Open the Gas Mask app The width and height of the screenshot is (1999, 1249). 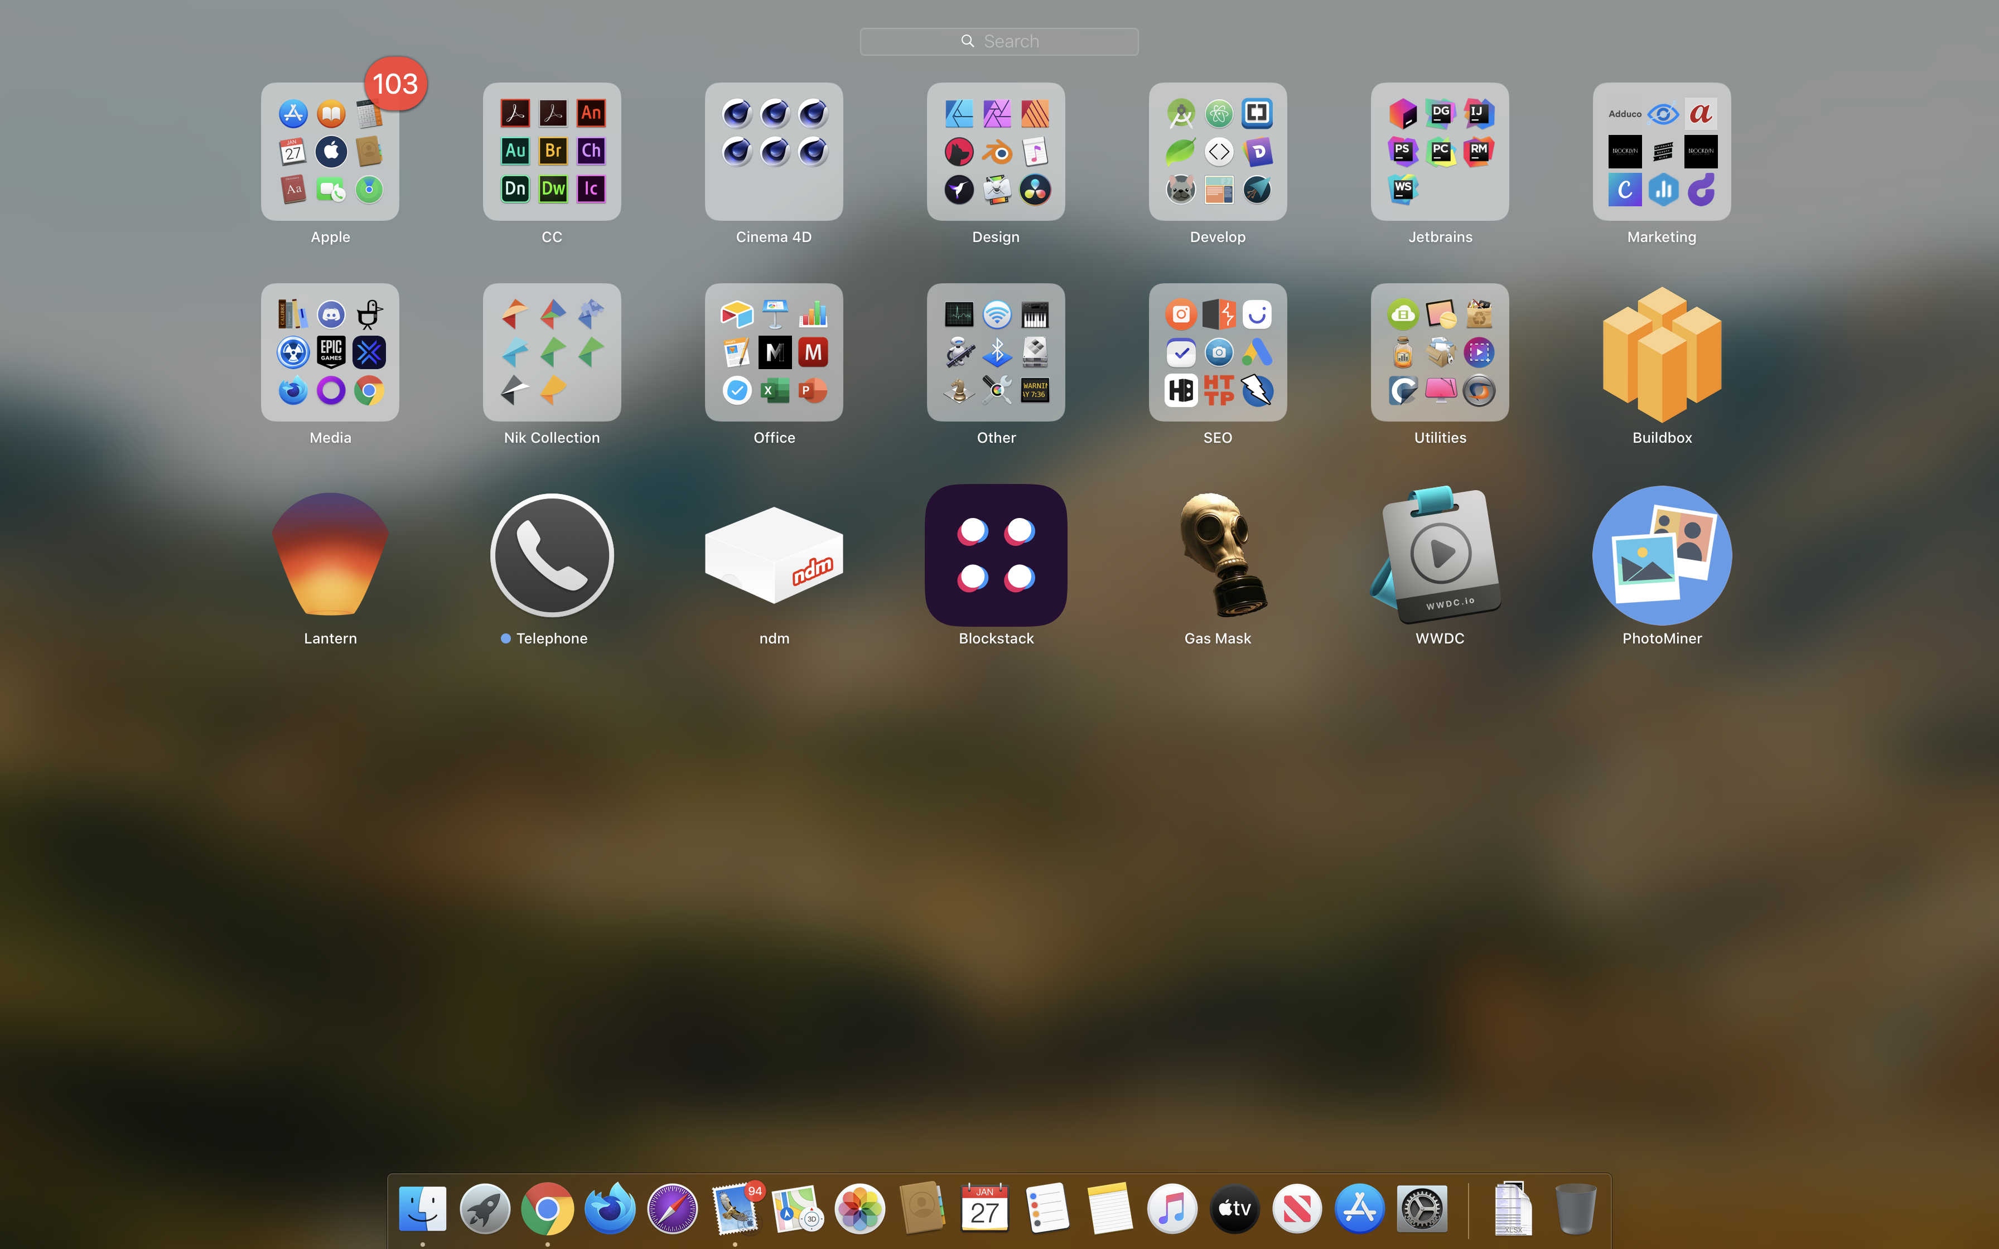pos(1218,555)
